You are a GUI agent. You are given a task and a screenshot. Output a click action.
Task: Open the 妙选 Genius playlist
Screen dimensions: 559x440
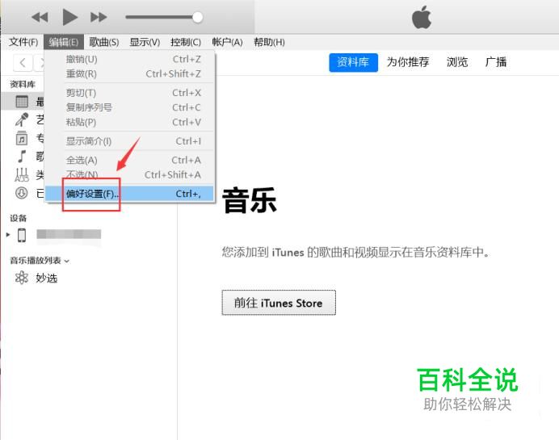pyautogui.click(x=46, y=278)
